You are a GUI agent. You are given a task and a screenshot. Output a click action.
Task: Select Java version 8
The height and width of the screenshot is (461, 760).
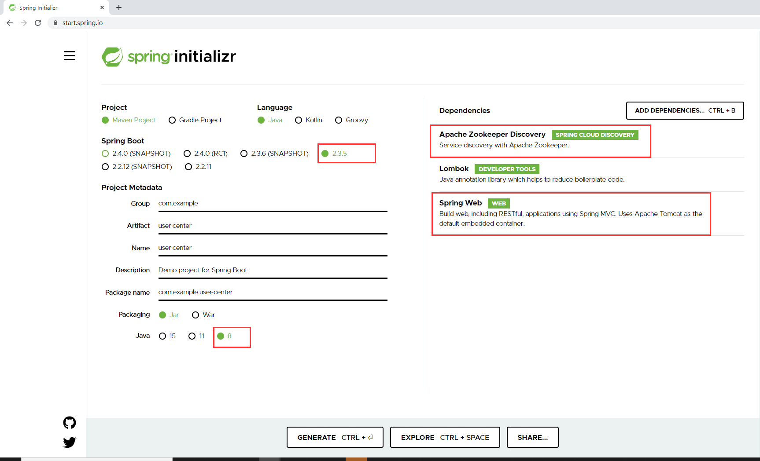point(224,336)
